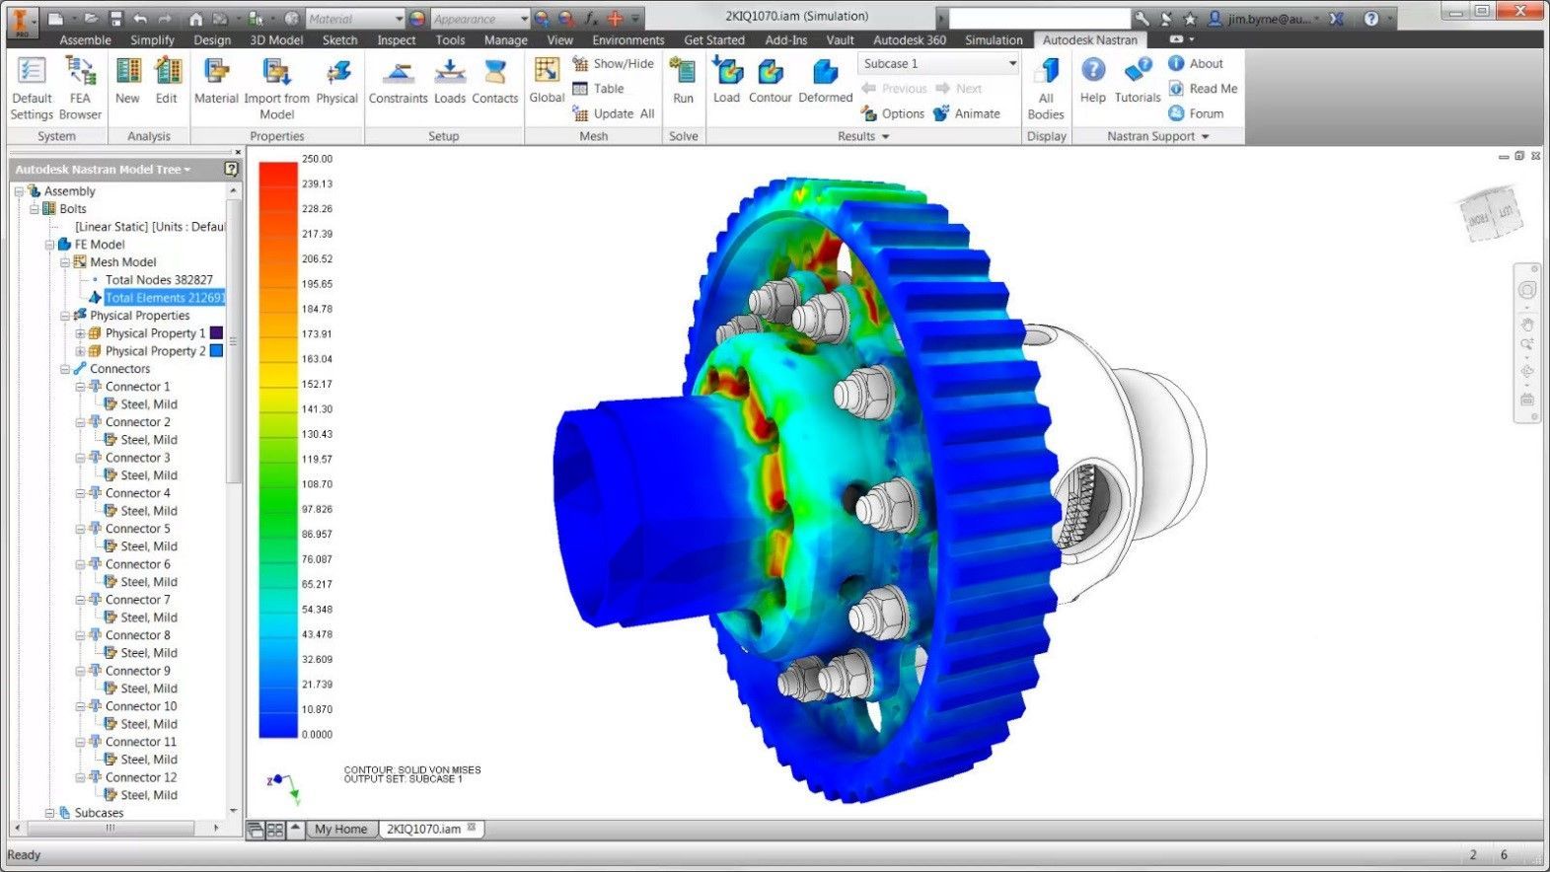This screenshot has width=1550, height=872.
Task: Go to Previous result
Action: [x=894, y=89]
